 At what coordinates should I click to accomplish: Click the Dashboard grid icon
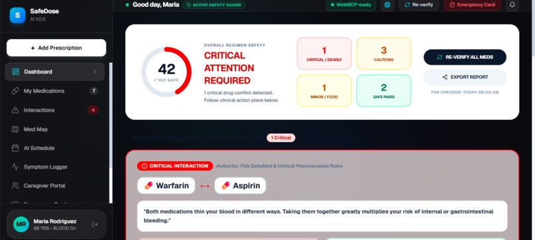tap(15, 72)
